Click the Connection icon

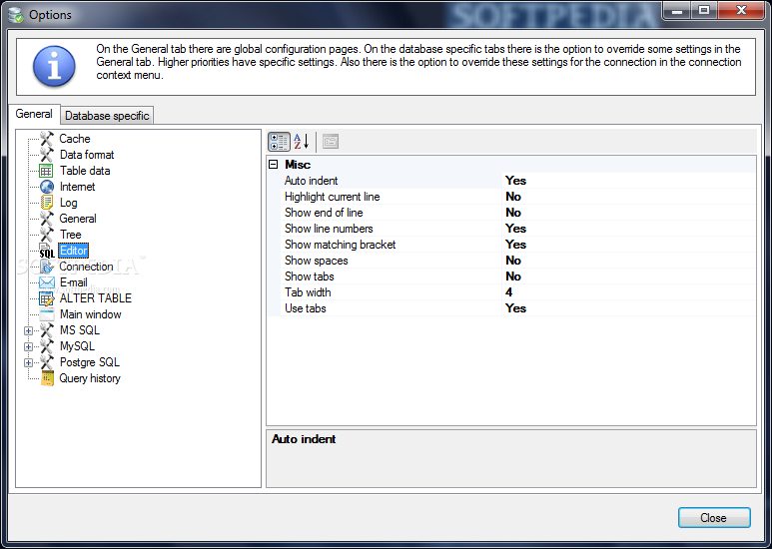47,267
